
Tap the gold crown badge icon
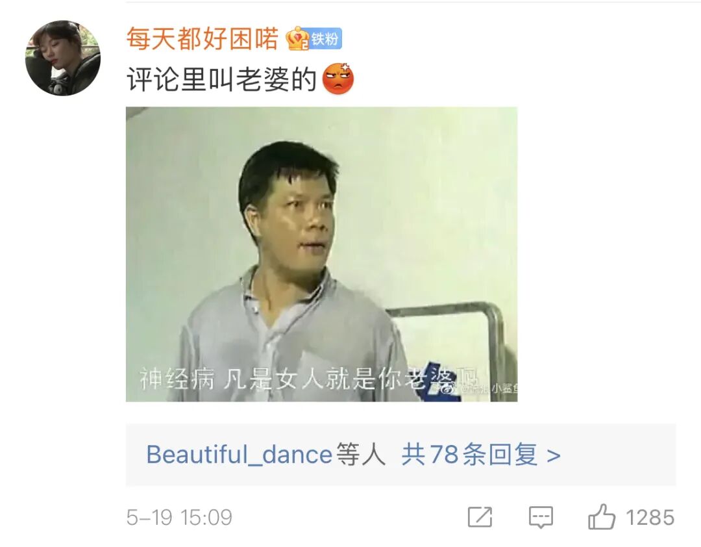(x=297, y=38)
